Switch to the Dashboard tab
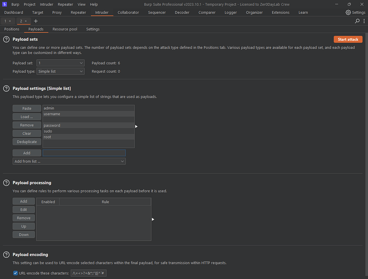 pyautogui.click(x=14, y=13)
